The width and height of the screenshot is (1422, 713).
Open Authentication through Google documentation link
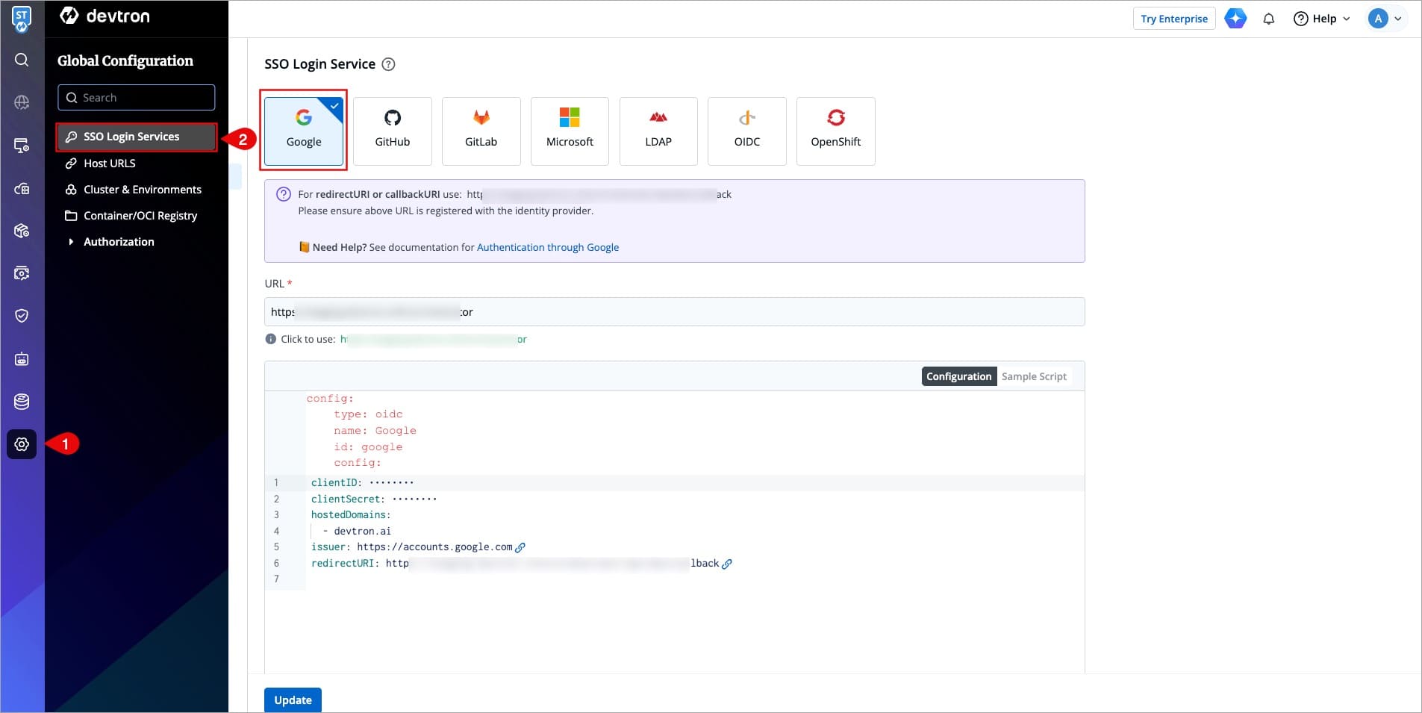point(547,247)
